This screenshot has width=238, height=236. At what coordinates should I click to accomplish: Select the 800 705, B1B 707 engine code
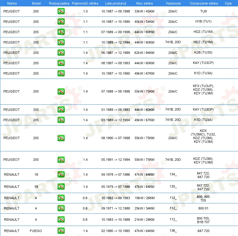(x=203, y=220)
